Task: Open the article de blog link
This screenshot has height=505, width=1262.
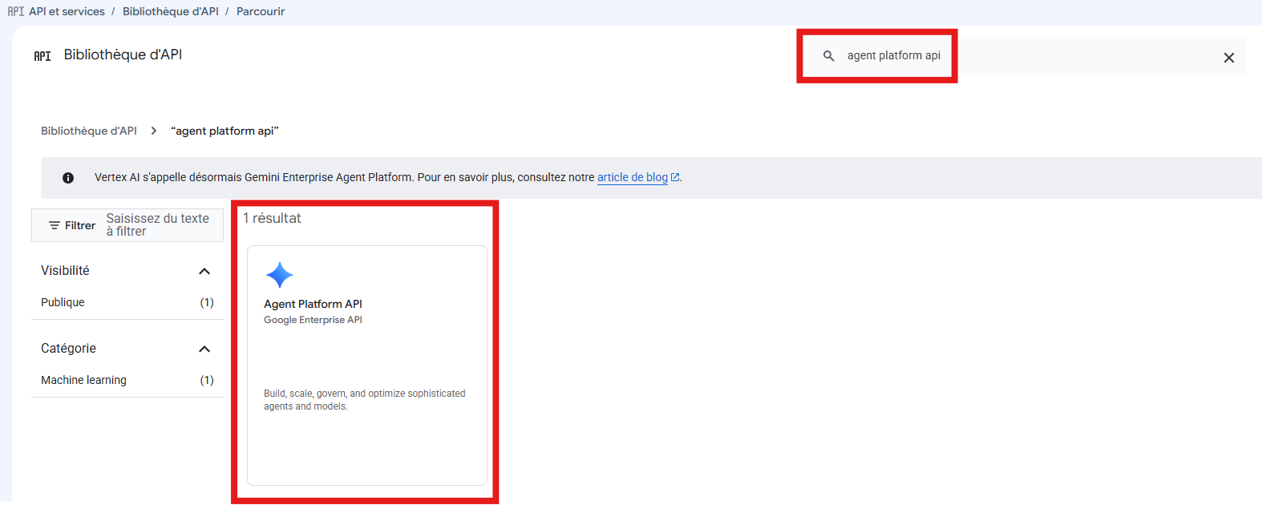Action: (x=633, y=177)
